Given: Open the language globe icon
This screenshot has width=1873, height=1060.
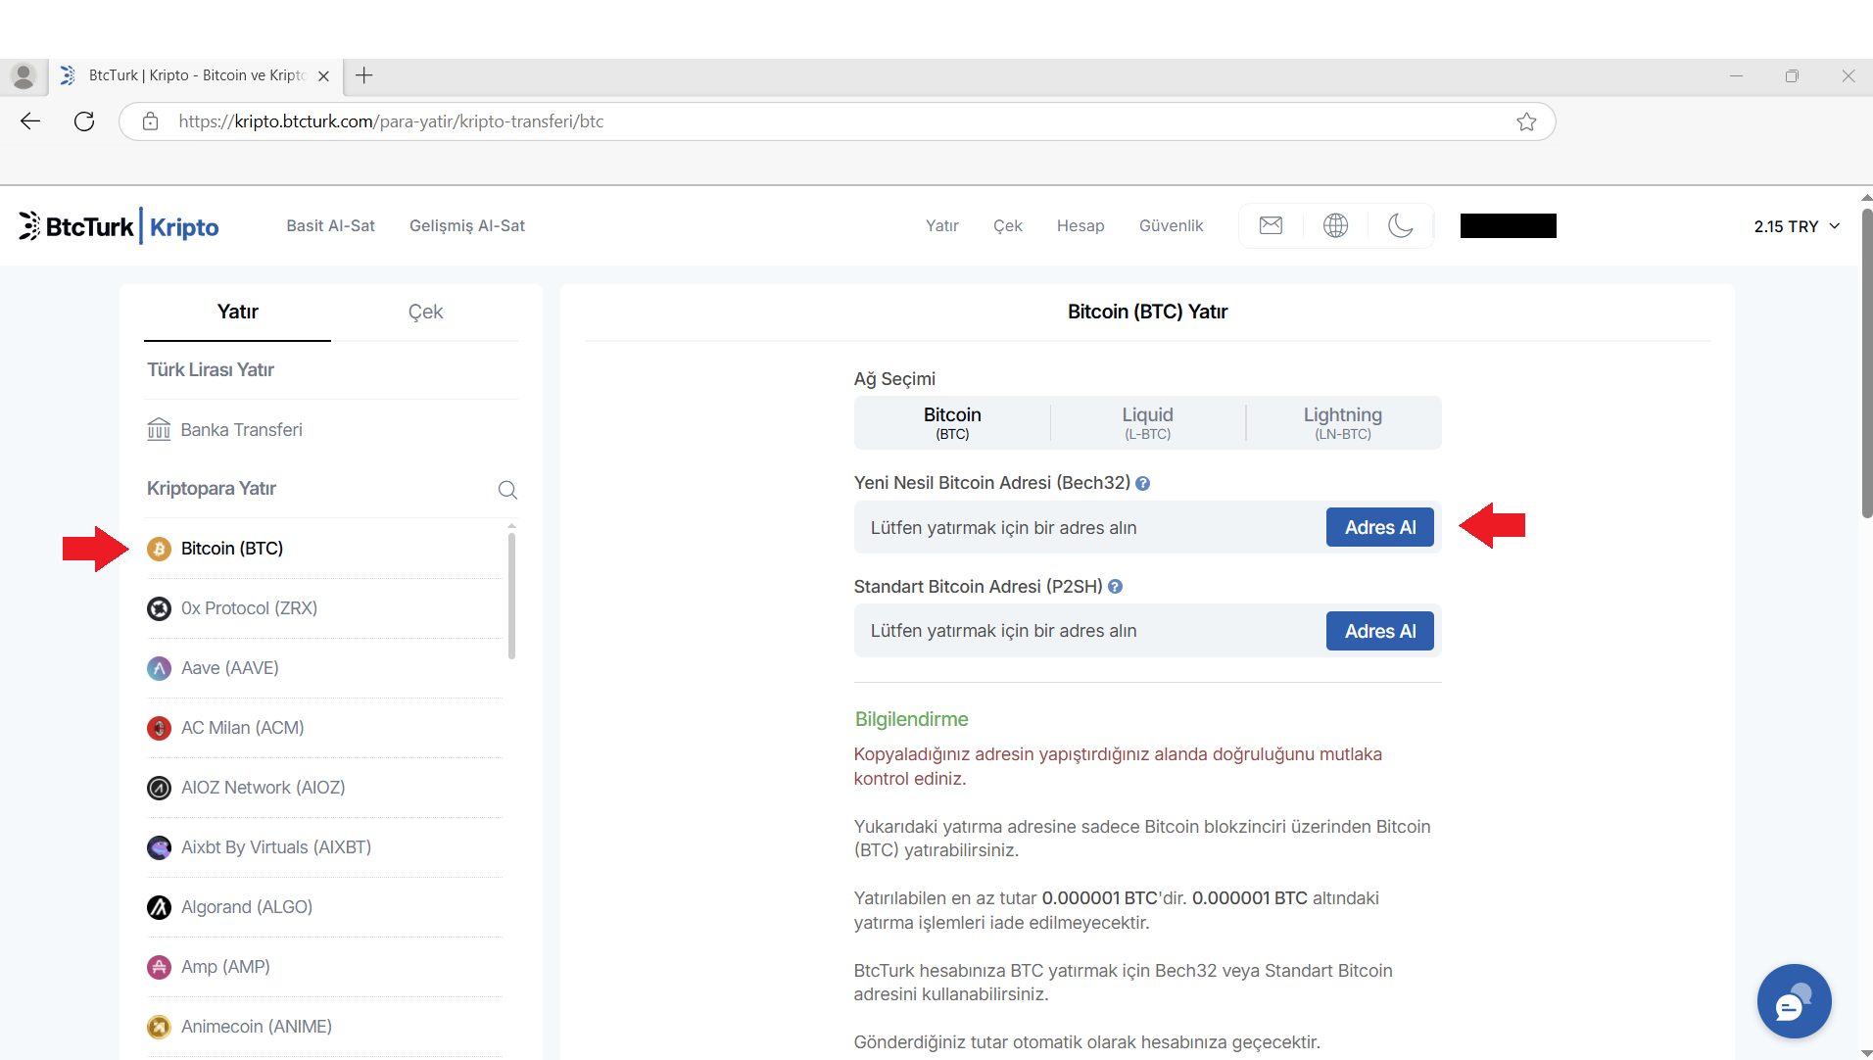Looking at the screenshot, I should tap(1335, 225).
